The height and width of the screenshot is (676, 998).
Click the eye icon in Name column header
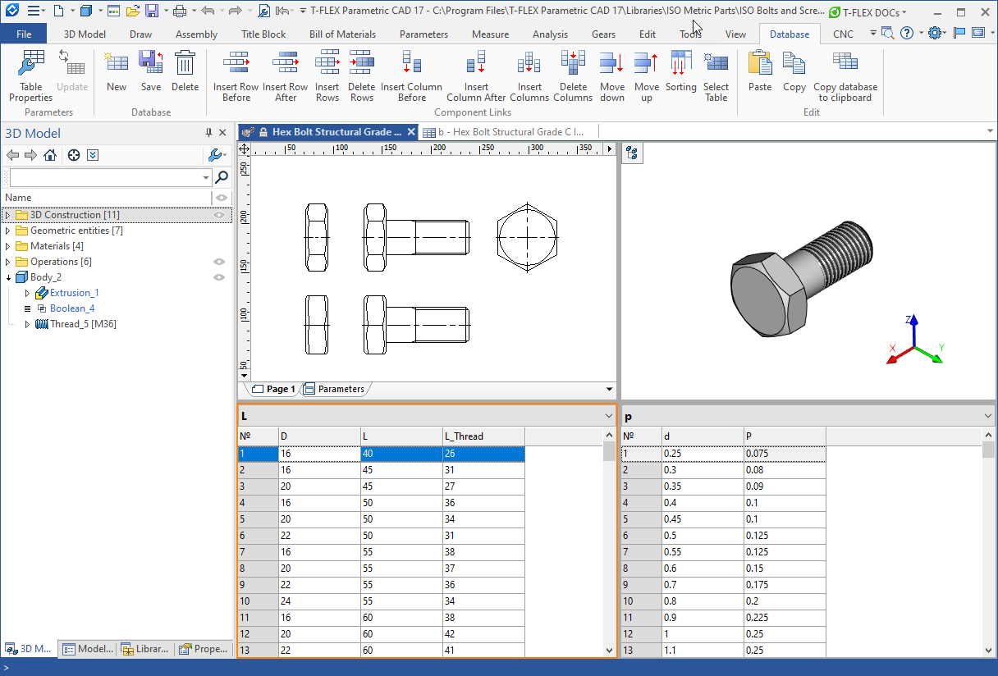221,198
